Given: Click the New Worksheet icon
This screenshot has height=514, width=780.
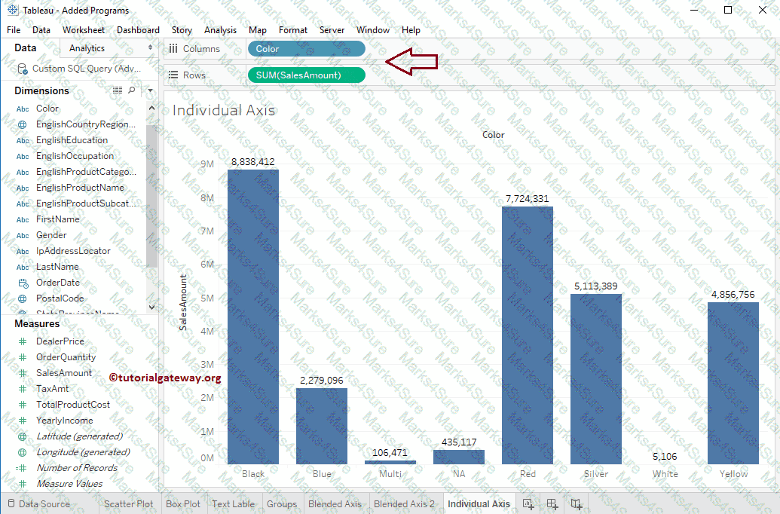Looking at the screenshot, I should [528, 504].
